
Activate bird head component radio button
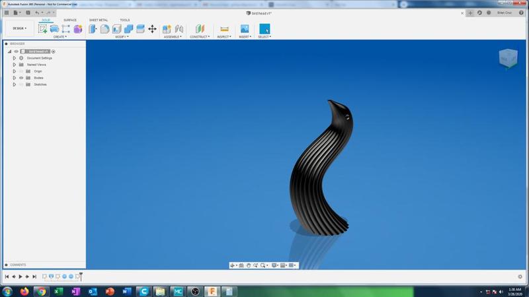[54, 51]
